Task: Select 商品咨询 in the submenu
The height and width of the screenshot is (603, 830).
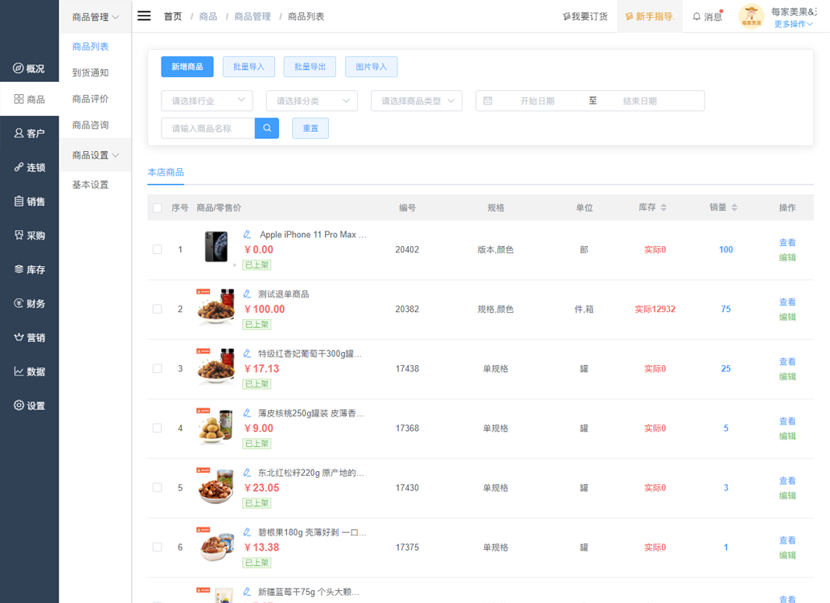Action: click(x=91, y=125)
